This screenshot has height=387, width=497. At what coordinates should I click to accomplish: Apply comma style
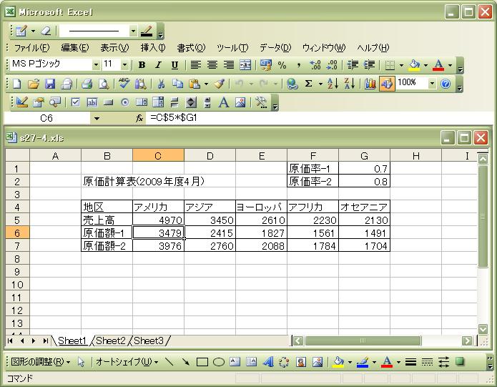coord(298,65)
